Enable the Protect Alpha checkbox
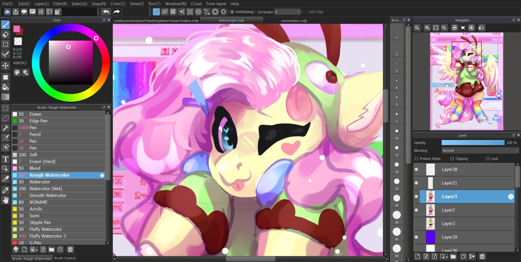Image resolution: width=521 pixels, height=262 pixels. 417,159
